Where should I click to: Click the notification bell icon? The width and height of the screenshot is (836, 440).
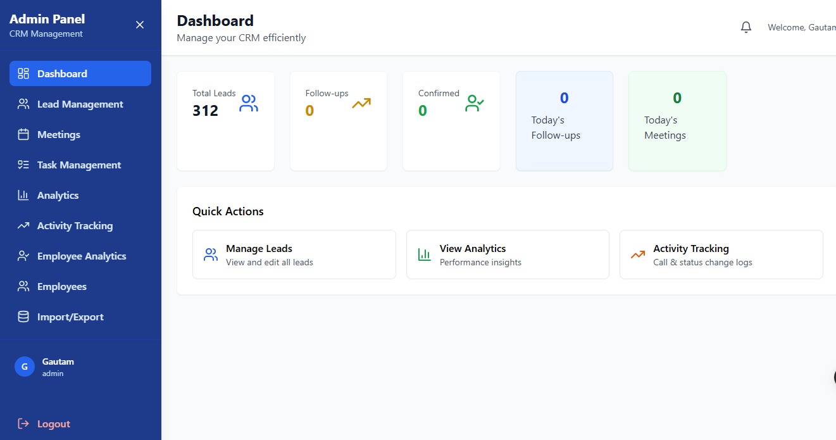pos(746,27)
